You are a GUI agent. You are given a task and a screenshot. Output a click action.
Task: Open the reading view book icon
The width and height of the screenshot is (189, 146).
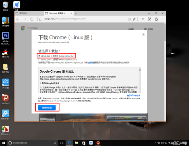pyautogui.click(x=129, y=19)
